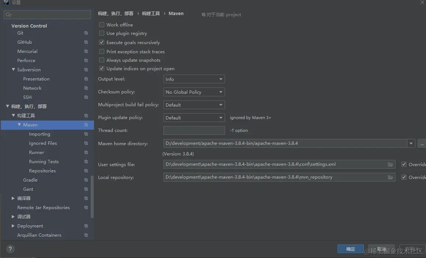Open the Gradle settings page
Screen dimensions: 426x258
point(30,180)
